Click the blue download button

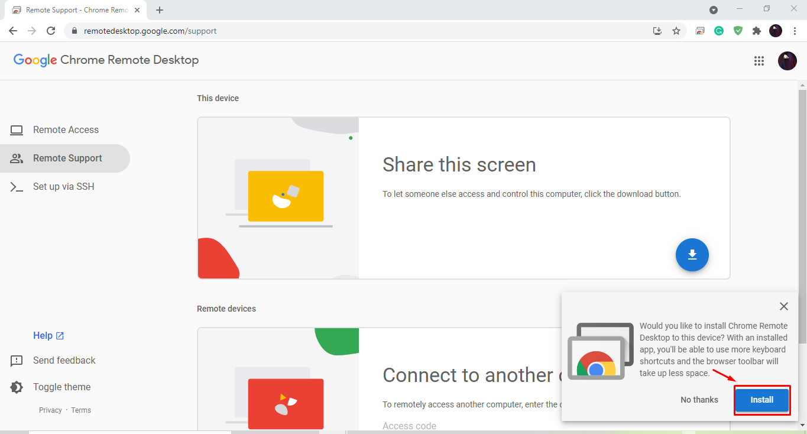click(x=692, y=255)
